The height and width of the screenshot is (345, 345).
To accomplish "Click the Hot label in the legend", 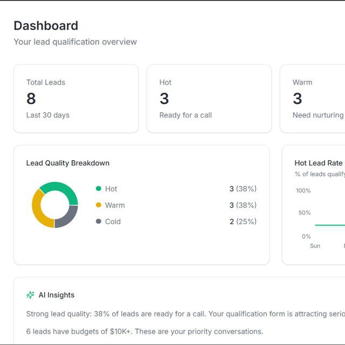I will 111,189.
